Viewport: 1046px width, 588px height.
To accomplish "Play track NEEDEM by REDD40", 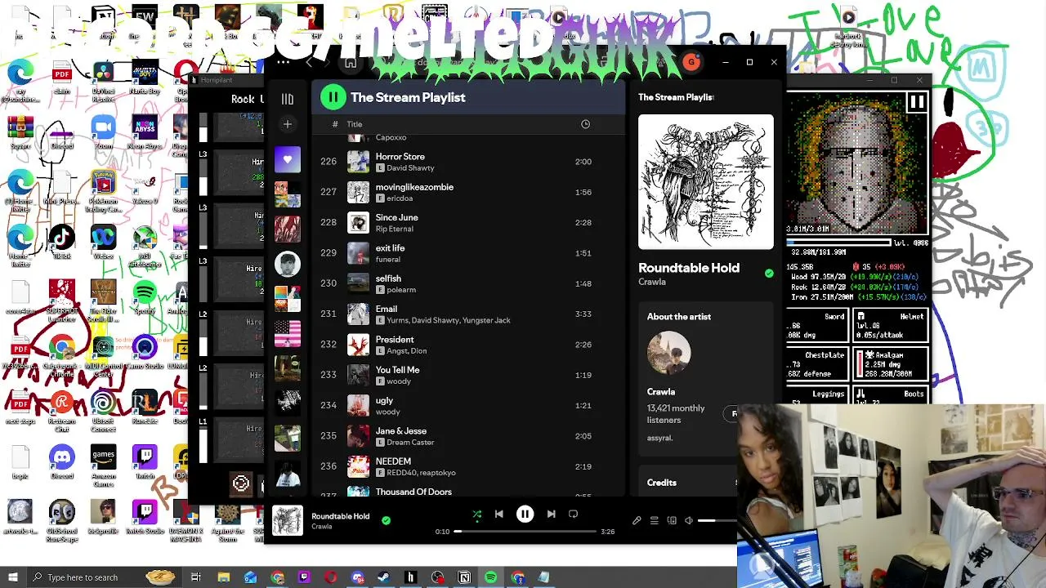I will pyautogui.click(x=467, y=466).
